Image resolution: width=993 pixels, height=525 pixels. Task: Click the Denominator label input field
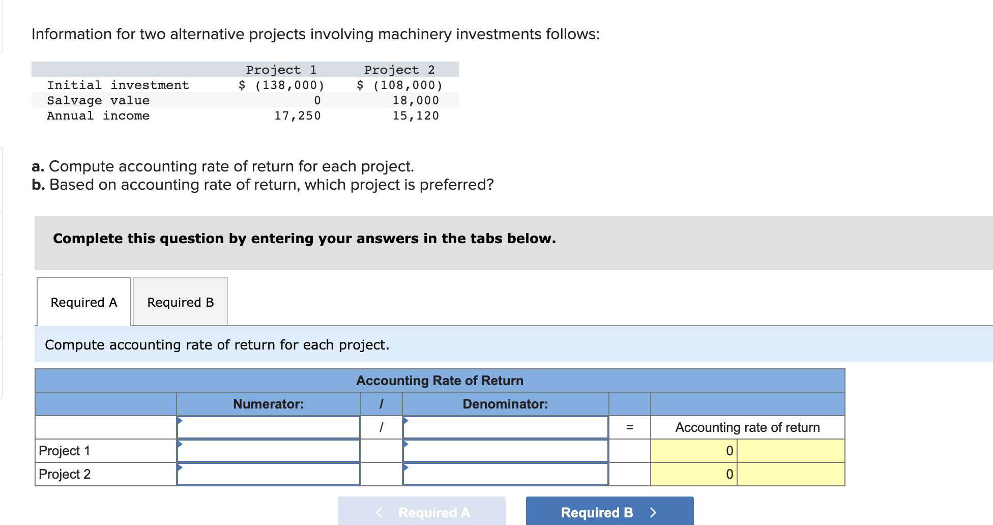click(506, 427)
